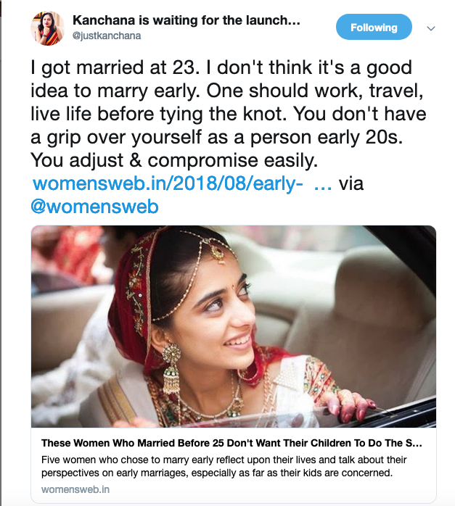Expand the tweet options chevron menu
455x506 pixels.
(x=430, y=29)
